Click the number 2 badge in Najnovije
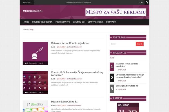The height and width of the screenshot is (112, 169). click(112, 78)
